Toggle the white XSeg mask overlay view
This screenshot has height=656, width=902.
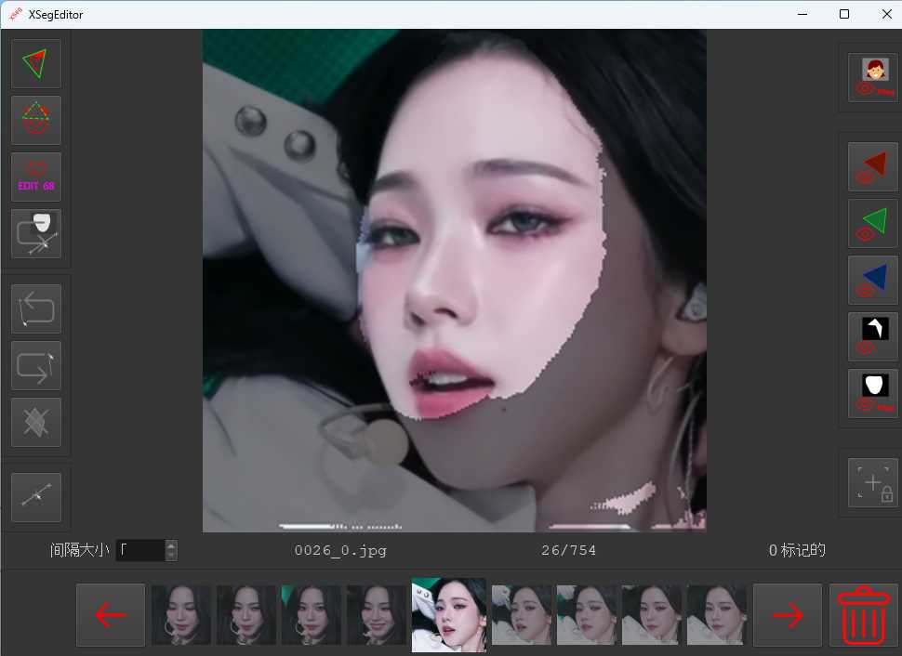point(873,394)
